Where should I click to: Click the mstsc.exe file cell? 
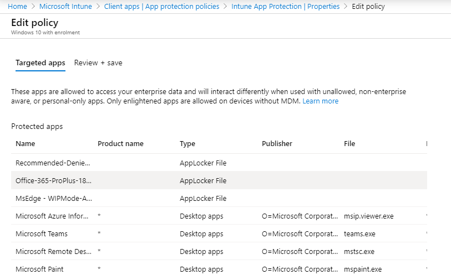pos(359,252)
